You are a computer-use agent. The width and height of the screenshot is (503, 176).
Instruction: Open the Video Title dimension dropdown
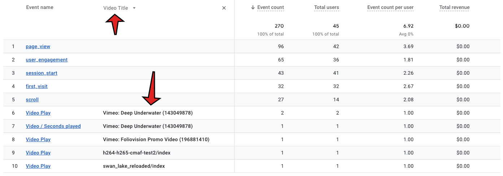coord(119,8)
